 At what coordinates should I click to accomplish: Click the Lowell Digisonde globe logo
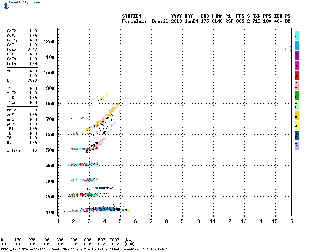coord(6,6)
